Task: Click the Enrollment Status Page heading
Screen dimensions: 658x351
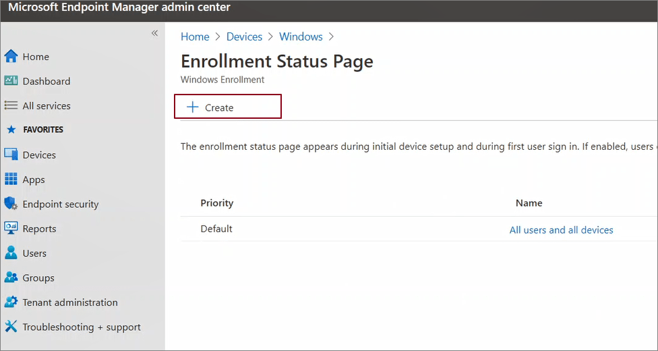Action: tap(276, 61)
